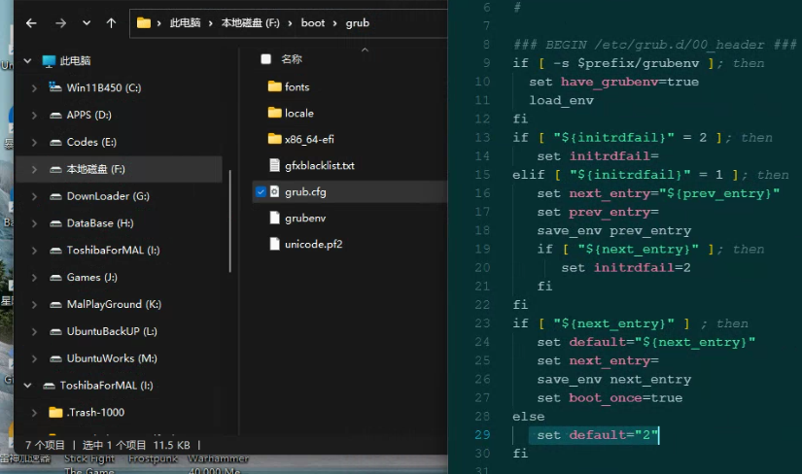
Task: Open recent locations dropdown arrow
Action: 87,23
